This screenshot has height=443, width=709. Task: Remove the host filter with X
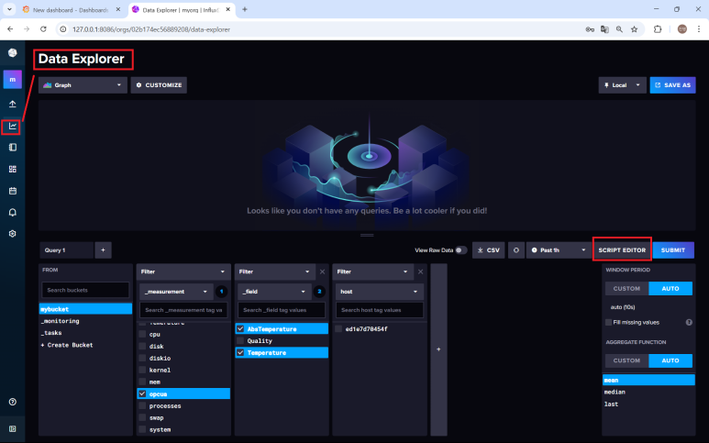pos(420,271)
